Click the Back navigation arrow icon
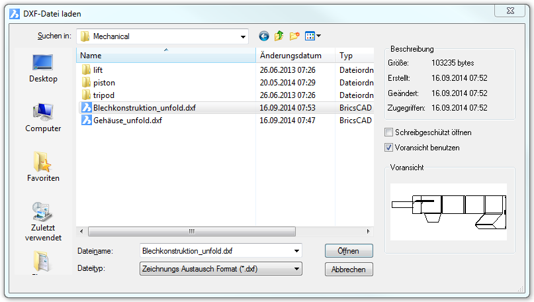 [x=264, y=36]
